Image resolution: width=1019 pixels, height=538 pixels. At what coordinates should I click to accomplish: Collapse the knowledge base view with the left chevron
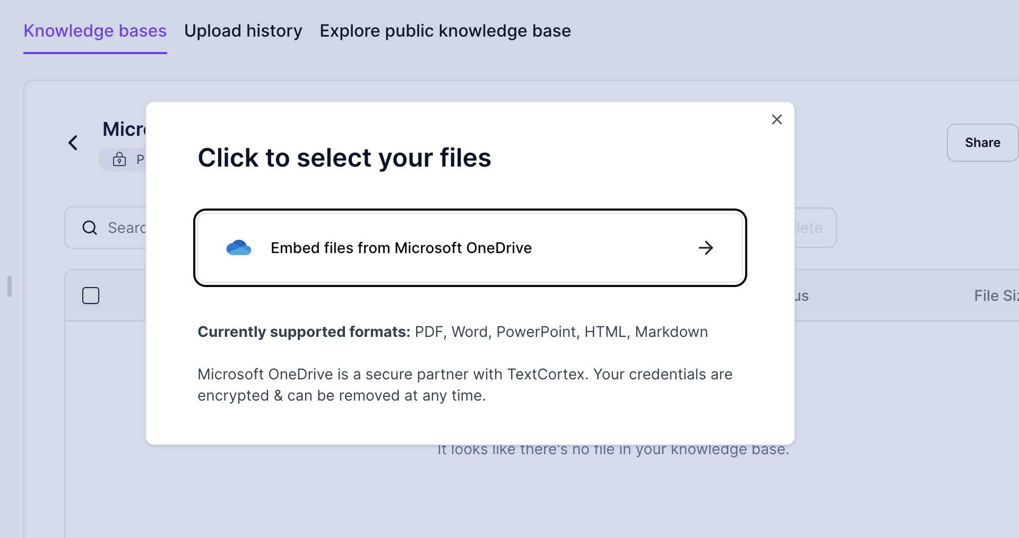click(73, 142)
